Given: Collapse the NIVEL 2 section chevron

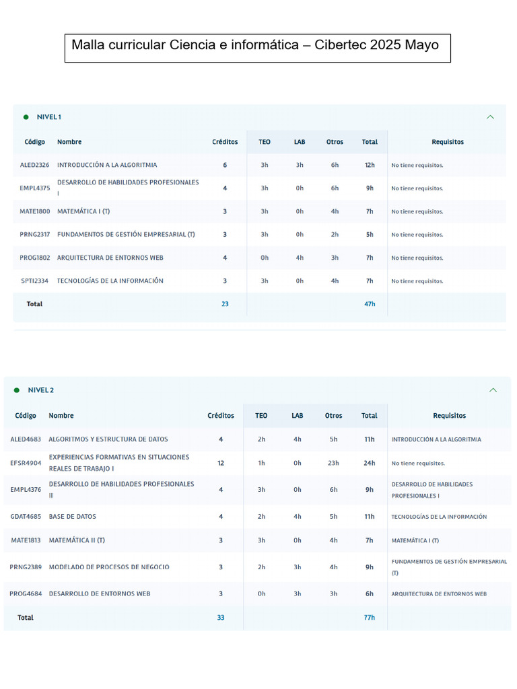Looking at the screenshot, I should 493,390.
